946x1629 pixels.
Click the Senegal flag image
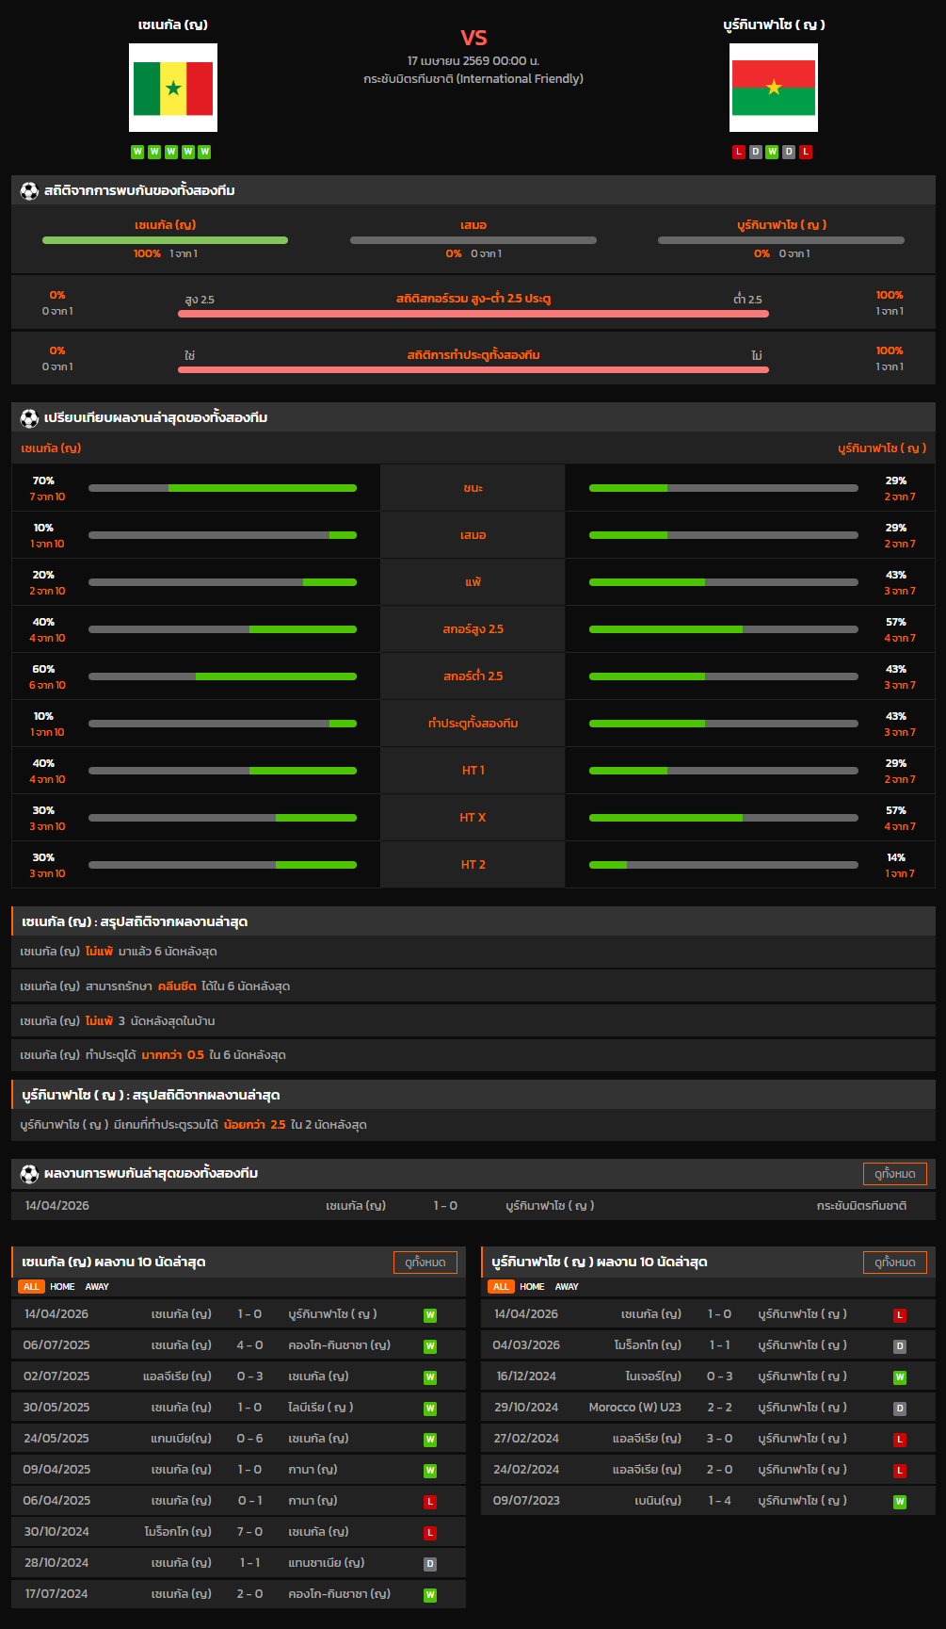tap(173, 88)
